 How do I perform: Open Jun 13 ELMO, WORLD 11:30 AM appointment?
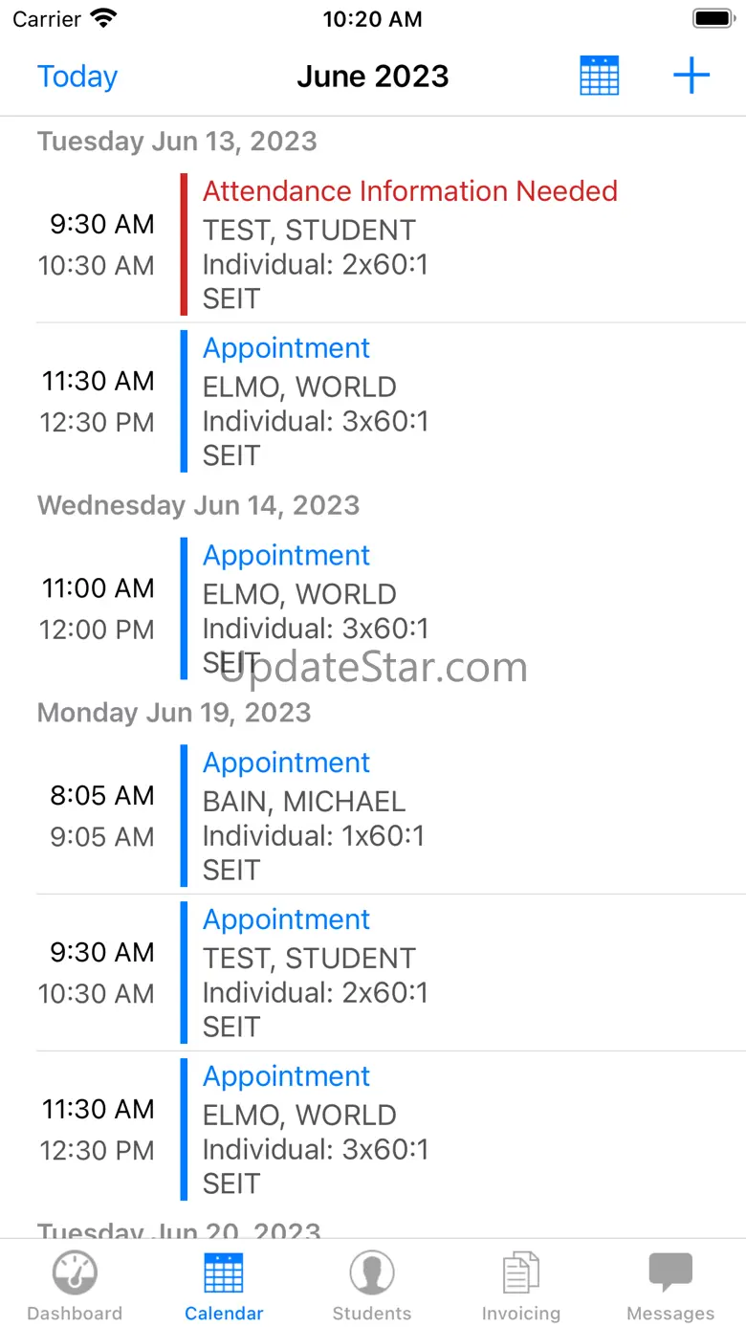tap(391, 401)
